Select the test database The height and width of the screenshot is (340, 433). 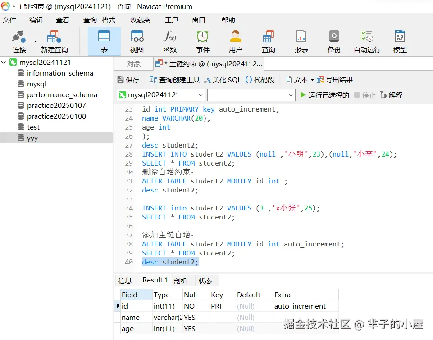[33, 127]
